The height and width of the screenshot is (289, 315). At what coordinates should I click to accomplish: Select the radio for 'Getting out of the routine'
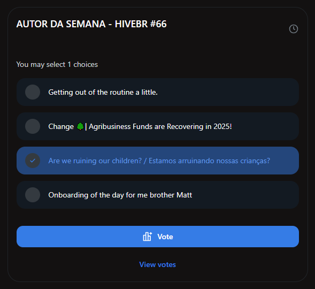pos(33,92)
